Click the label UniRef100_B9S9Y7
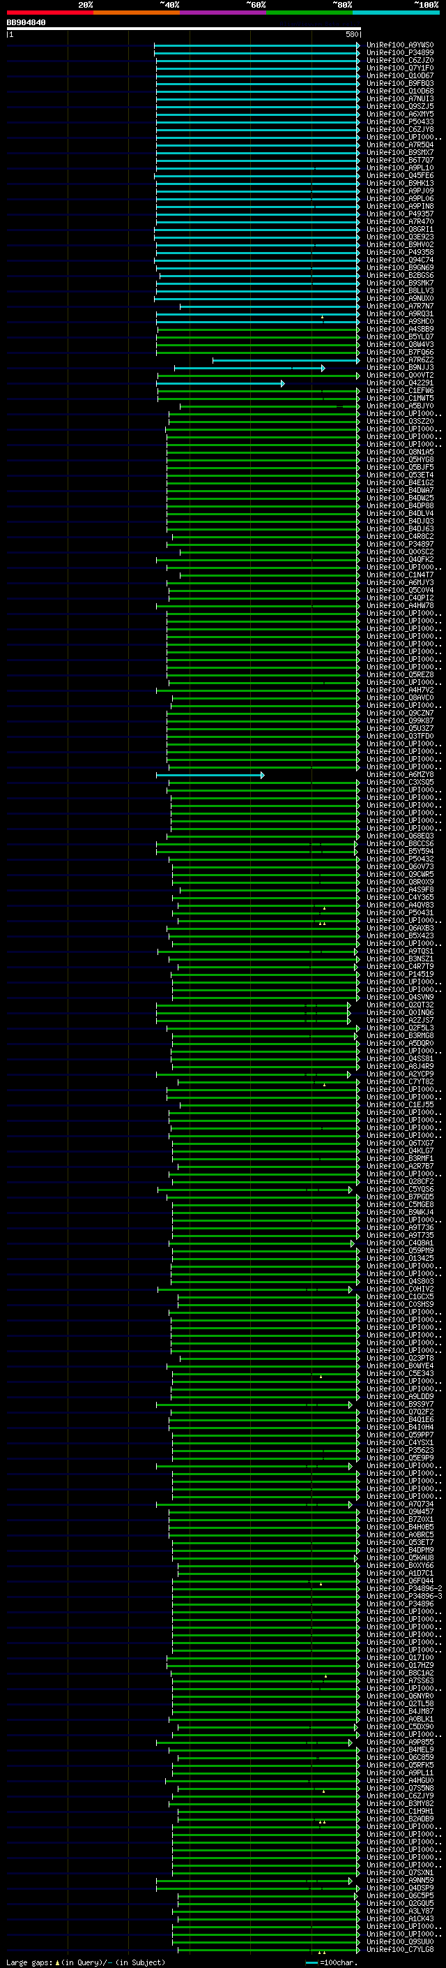The width and height of the screenshot is (446, 1968). point(400,1405)
